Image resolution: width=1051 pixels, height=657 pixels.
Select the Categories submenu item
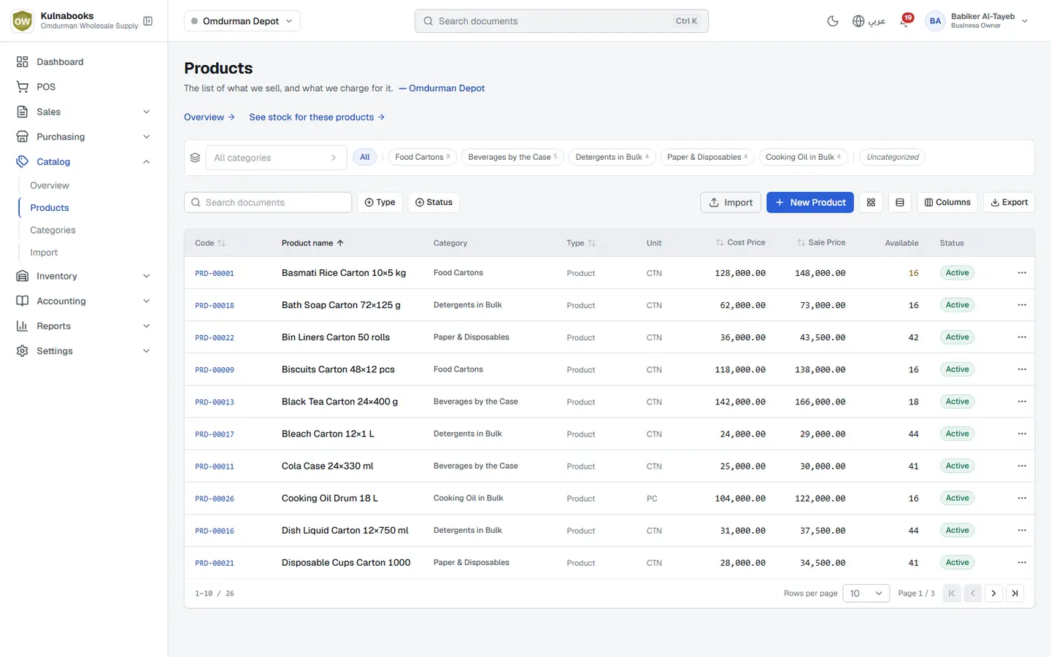[x=53, y=230]
